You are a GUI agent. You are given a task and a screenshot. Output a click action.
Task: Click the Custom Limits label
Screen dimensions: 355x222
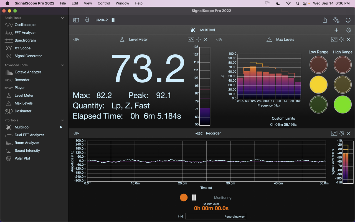pyautogui.click(x=283, y=118)
